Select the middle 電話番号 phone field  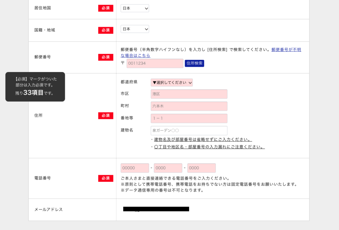click(x=168, y=168)
